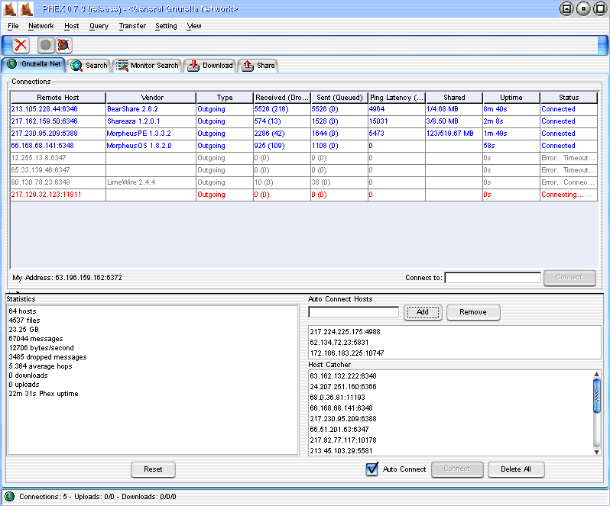Screen dimensions: 610x506
Task: Click the Host Catcher scroll up arrow
Action: [597, 375]
